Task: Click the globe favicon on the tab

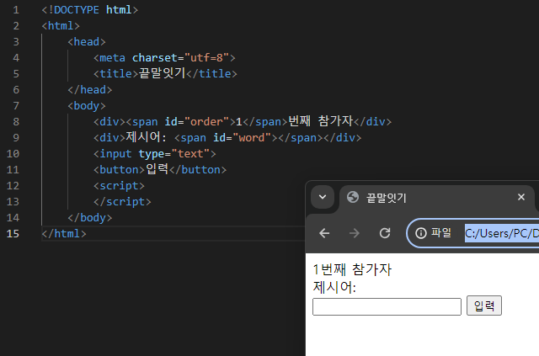Action: click(353, 197)
